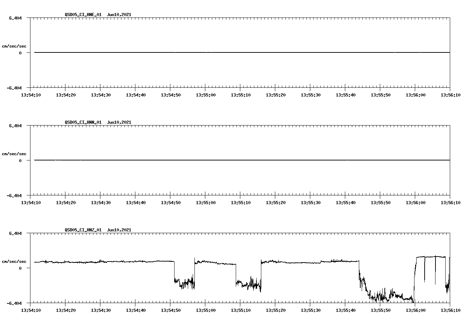Pick 13:56:10 time label under HNZ plot
Image resolution: width=475 pixels, height=323 pixels.
click(x=450, y=310)
